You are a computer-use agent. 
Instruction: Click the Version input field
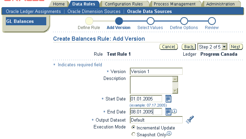pos(156,71)
